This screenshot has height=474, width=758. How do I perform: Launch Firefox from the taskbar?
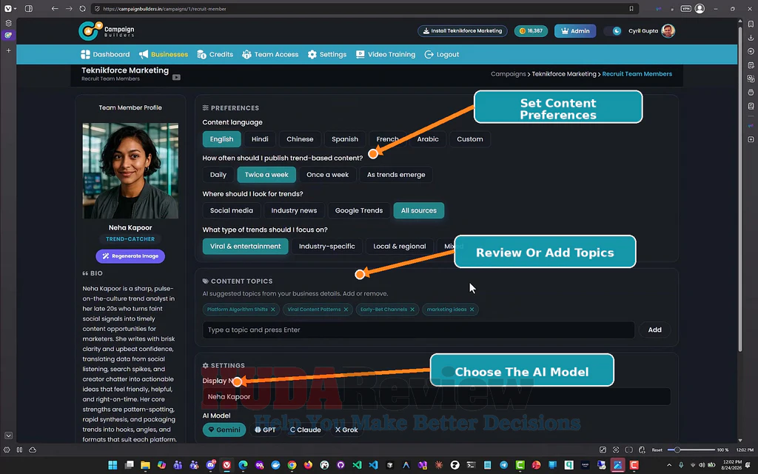tap(308, 465)
